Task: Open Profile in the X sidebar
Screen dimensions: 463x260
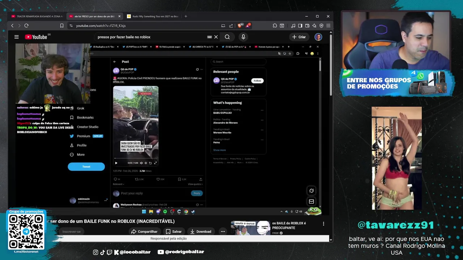Action: tap(78, 145)
